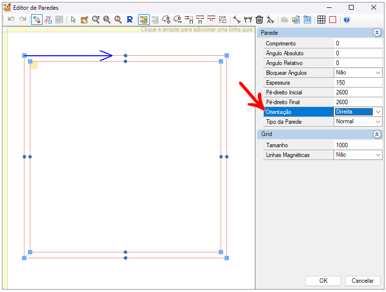Click the Cancelar button
Screen dimensions: 386x292
coord(363,281)
